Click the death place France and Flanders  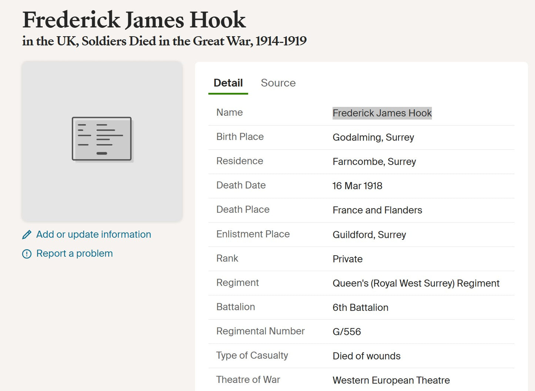tap(377, 210)
